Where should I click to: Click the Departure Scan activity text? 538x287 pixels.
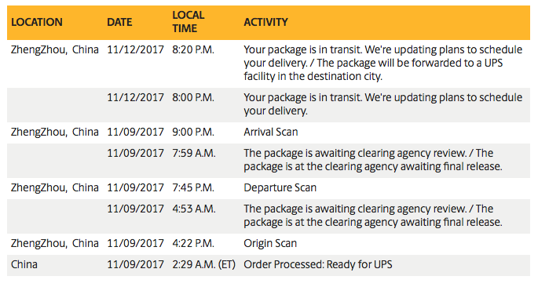coord(280,188)
